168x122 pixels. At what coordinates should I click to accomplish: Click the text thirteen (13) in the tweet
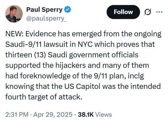26,55
